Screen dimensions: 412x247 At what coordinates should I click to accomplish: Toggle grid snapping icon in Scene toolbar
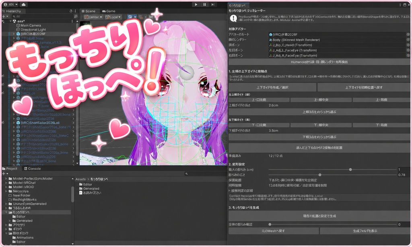(x=130, y=17)
